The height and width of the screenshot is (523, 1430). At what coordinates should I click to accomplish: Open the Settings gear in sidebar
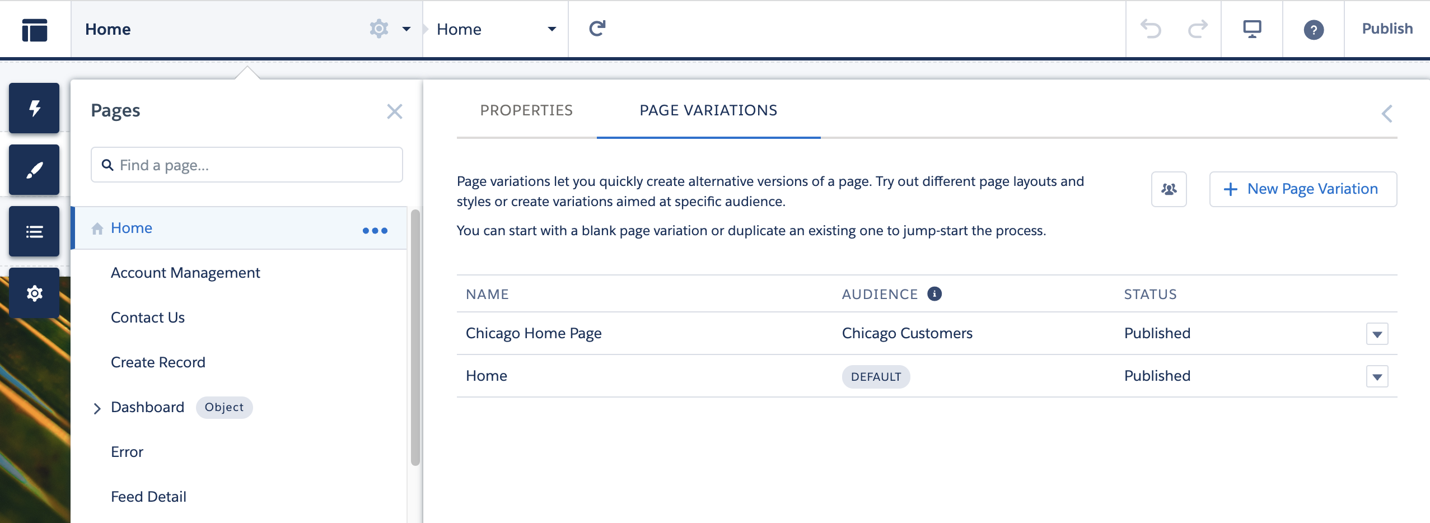34,293
